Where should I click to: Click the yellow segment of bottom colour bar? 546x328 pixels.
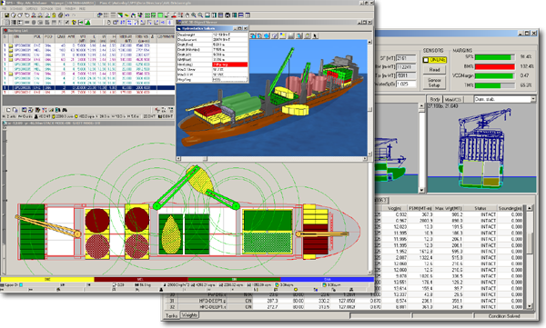pos(47,279)
